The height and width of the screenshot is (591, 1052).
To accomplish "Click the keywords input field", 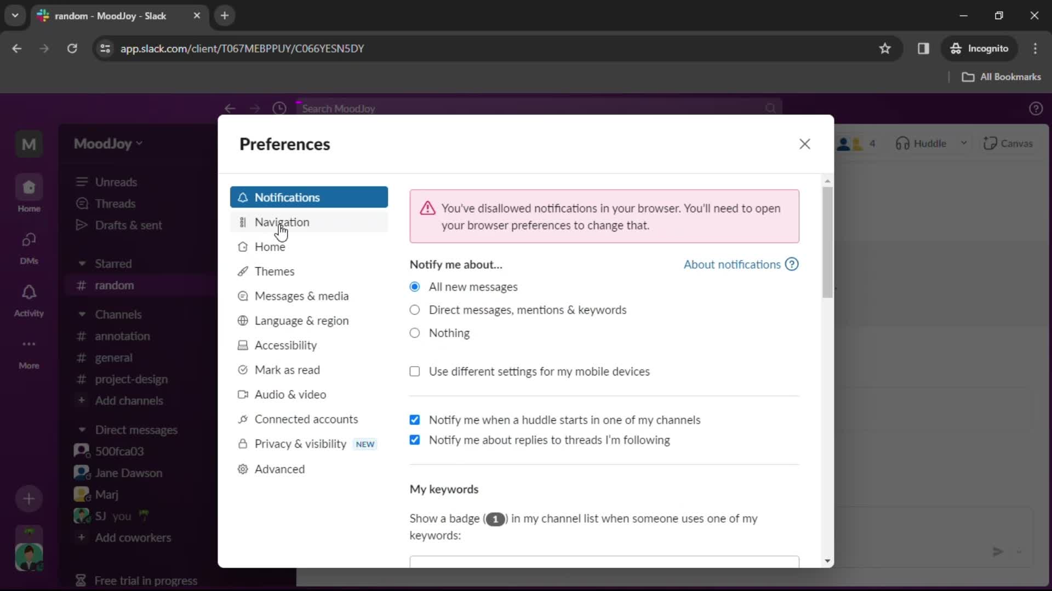I will click(x=603, y=562).
